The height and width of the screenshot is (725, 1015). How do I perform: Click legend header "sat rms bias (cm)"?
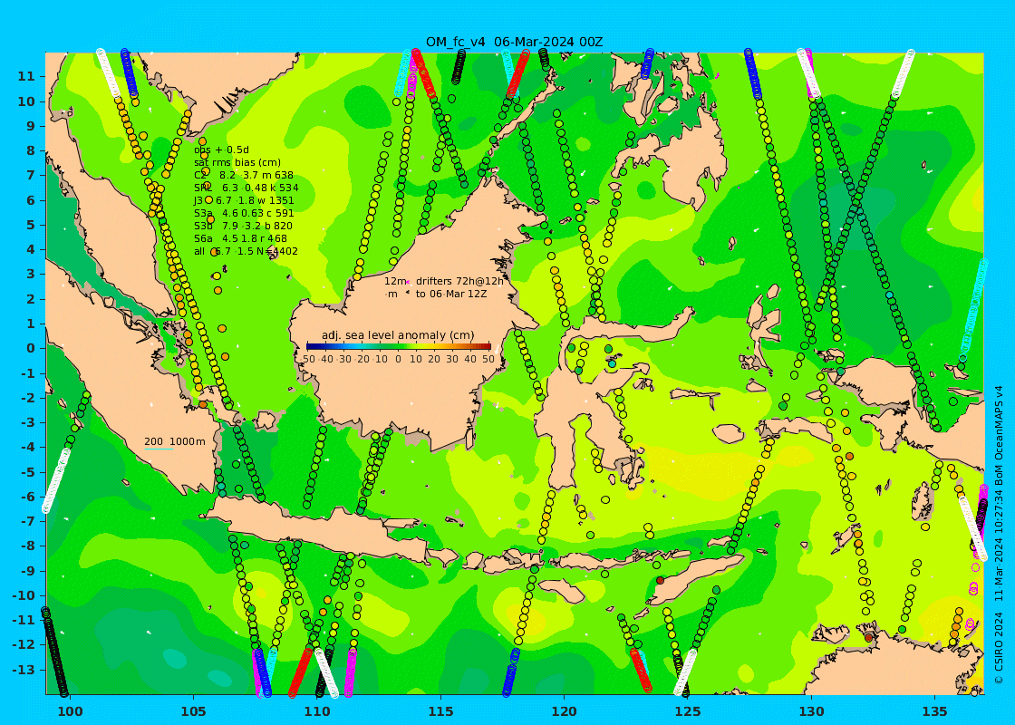237,162
